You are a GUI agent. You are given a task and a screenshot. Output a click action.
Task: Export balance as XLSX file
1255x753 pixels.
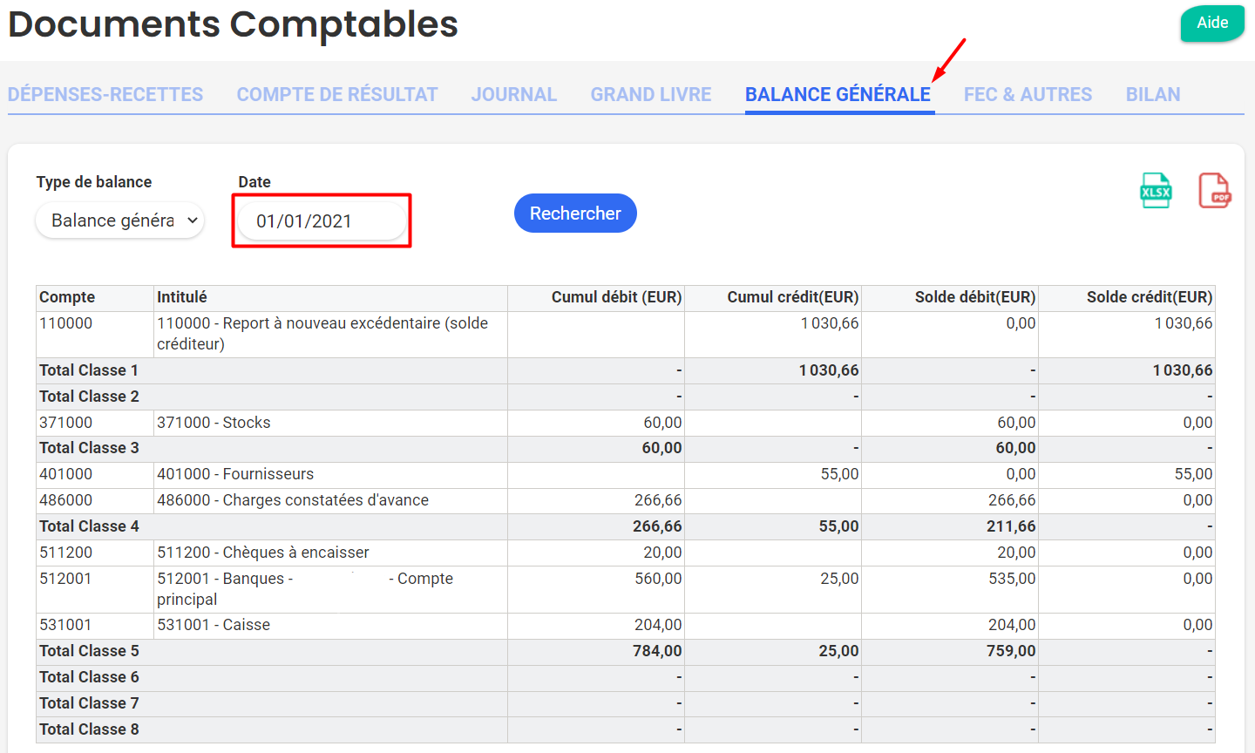click(x=1156, y=191)
